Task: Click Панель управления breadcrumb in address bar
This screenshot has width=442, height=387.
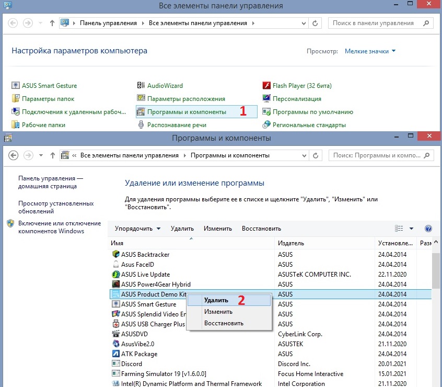Action: [x=108, y=23]
